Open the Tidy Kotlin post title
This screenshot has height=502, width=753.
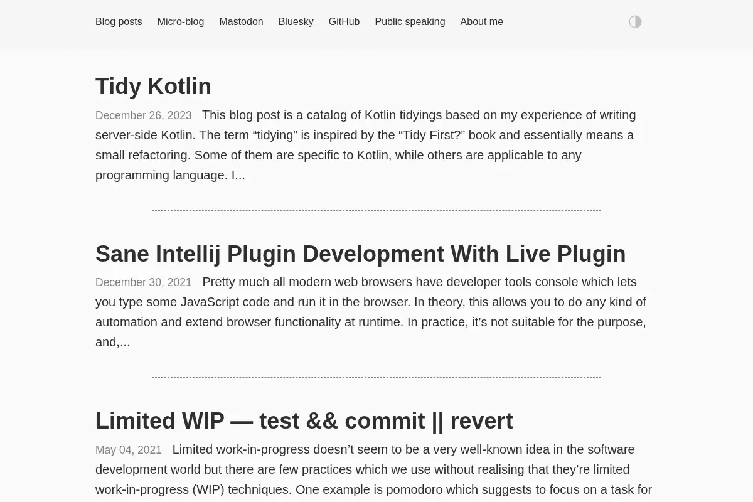pos(153,87)
